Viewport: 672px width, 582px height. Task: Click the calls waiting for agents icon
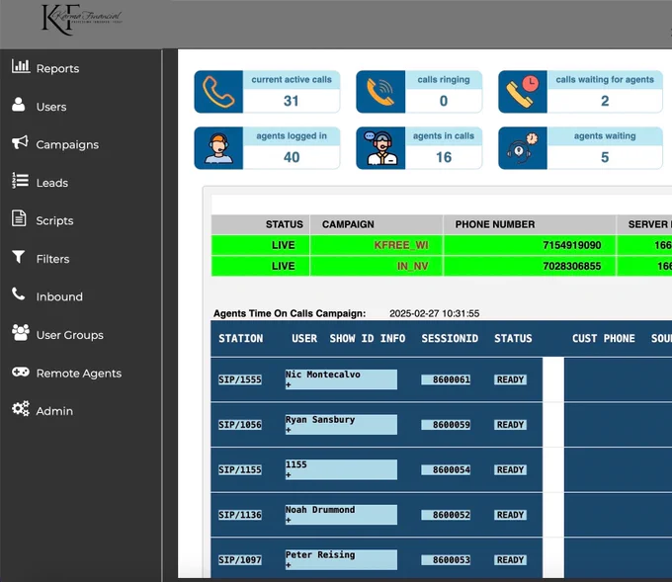[x=523, y=92]
